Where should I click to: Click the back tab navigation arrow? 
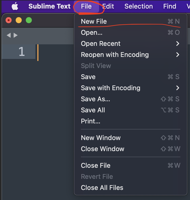[9, 35]
